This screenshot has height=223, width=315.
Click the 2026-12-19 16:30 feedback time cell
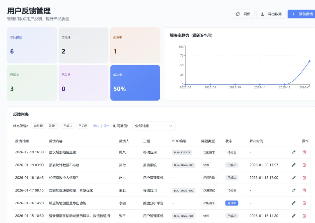point(29,152)
